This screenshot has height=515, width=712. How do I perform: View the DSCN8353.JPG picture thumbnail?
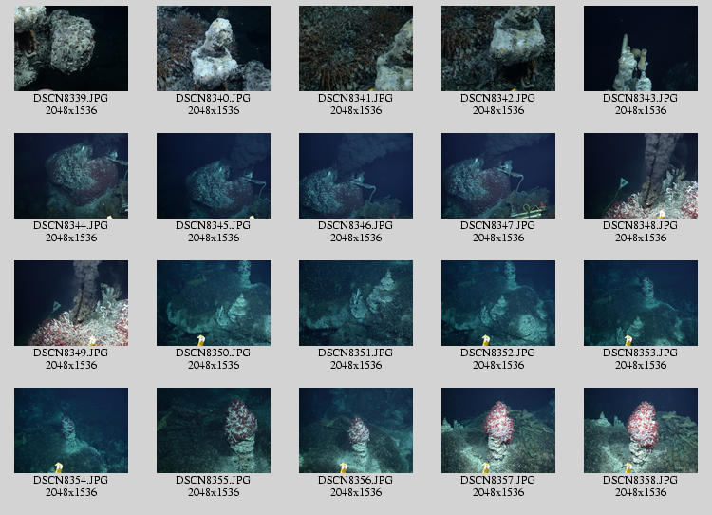click(x=641, y=303)
